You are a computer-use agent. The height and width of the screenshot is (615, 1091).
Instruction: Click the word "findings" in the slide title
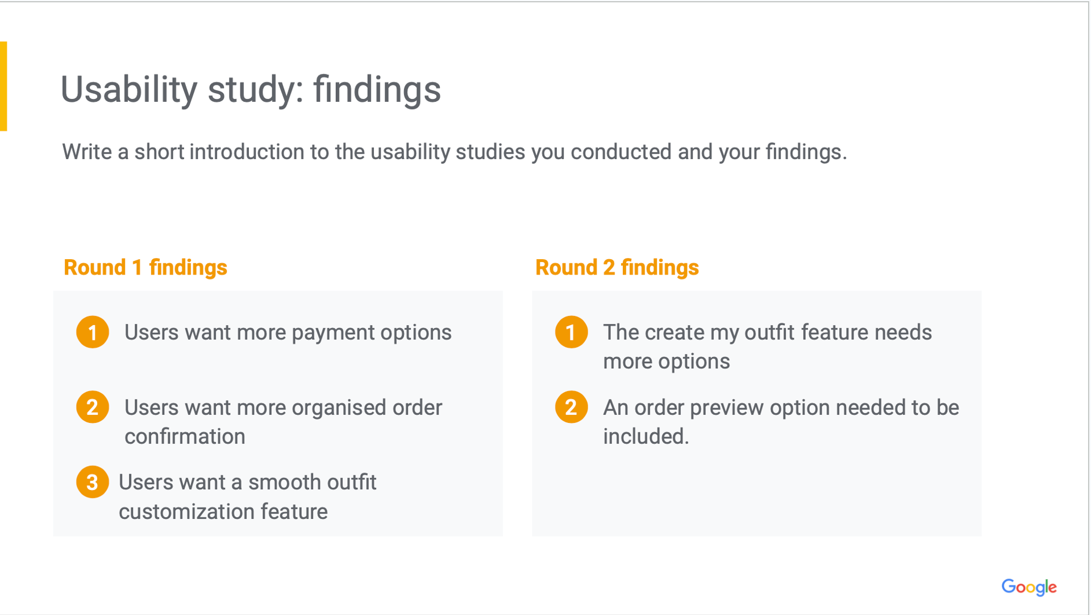click(377, 90)
